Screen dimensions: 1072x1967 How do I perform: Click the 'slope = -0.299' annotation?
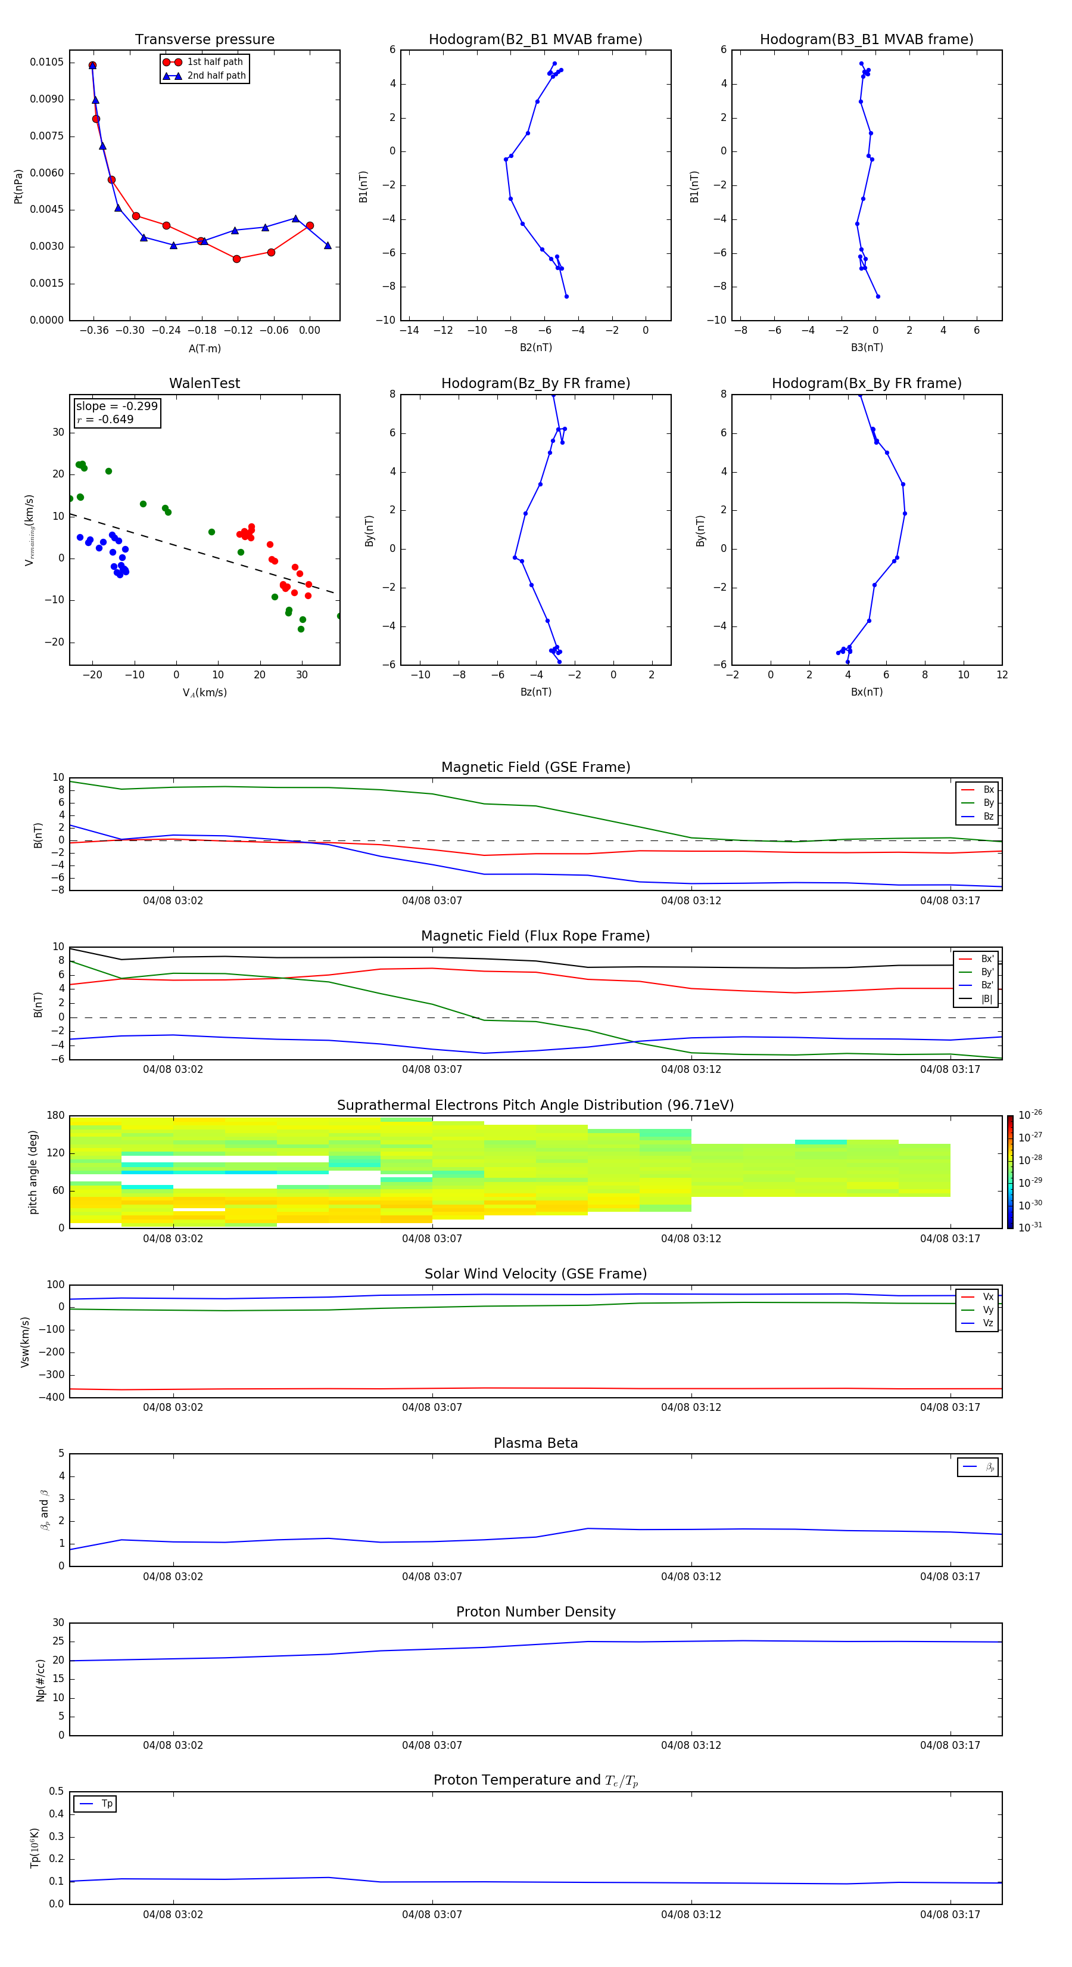pyautogui.click(x=117, y=407)
